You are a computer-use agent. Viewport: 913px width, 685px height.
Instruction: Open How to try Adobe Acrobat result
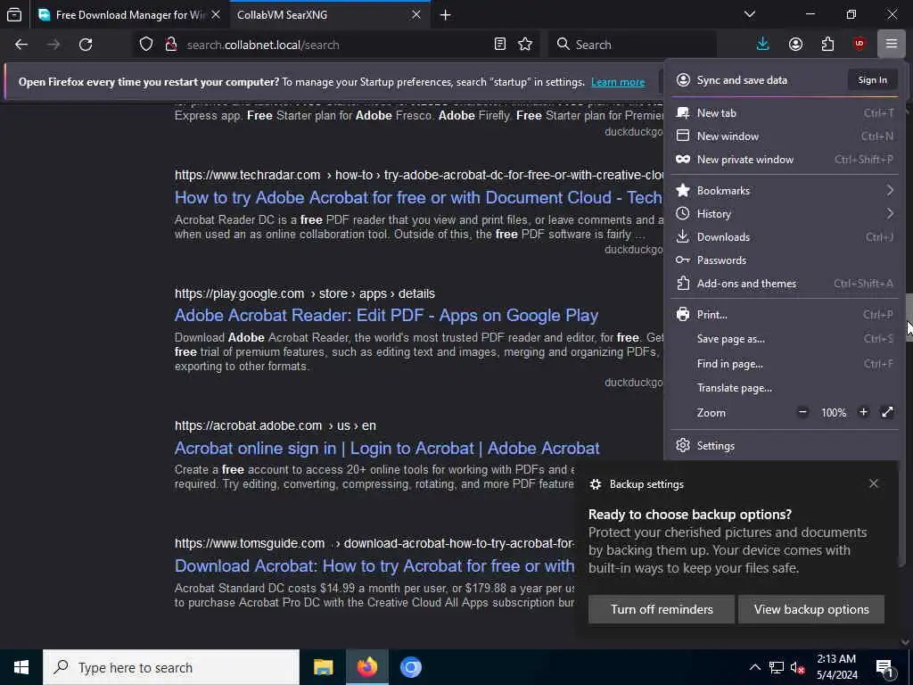418,198
